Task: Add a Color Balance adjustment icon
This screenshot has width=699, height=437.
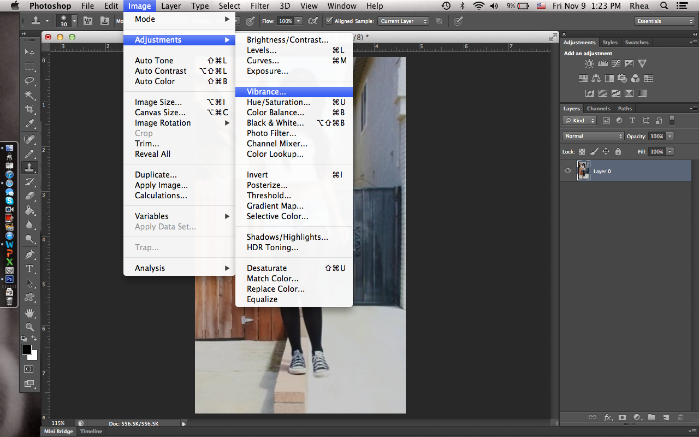Action: (x=596, y=79)
